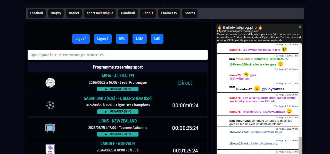Open the Rugby category
Image resolution: width=330 pixels, height=154 pixels.
(56, 13)
